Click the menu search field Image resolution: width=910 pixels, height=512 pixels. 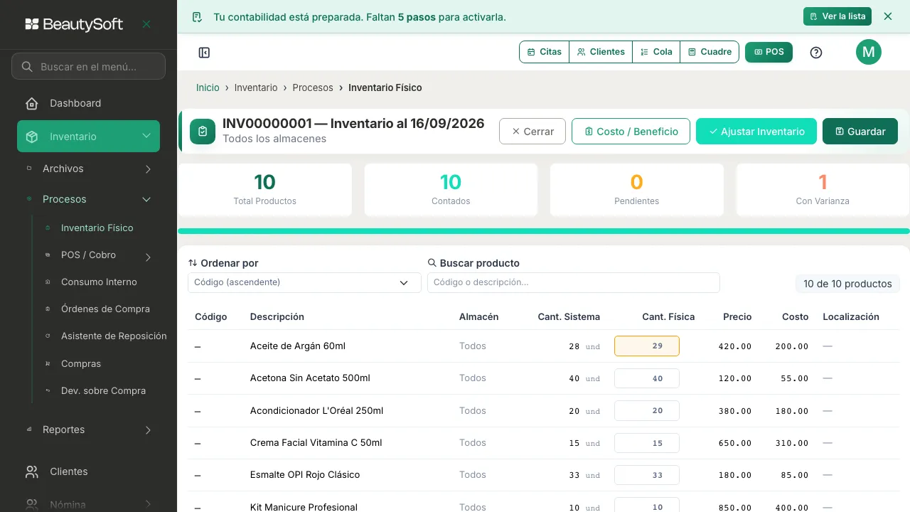click(88, 67)
